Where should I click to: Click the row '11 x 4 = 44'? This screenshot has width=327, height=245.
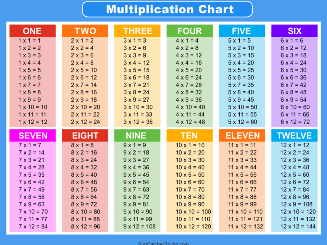242,167
